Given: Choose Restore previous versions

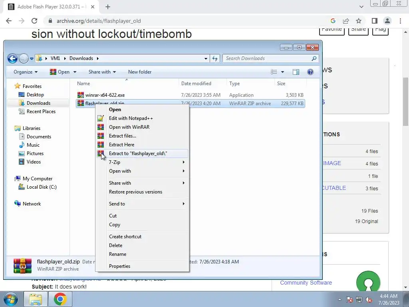Looking at the screenshot, I should 142,192.
